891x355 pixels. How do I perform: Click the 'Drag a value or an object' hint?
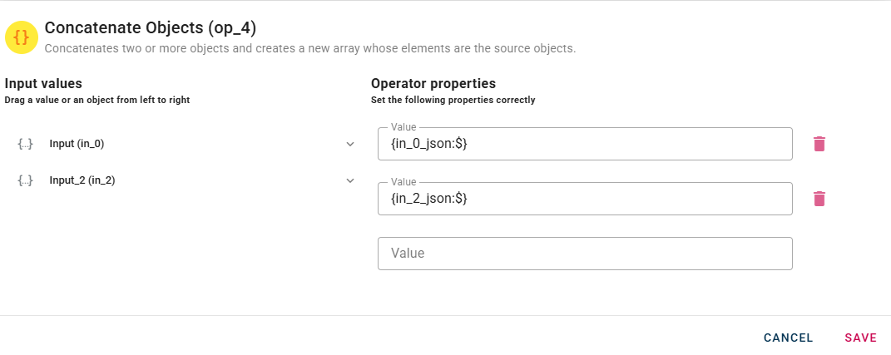pos(97,100)
